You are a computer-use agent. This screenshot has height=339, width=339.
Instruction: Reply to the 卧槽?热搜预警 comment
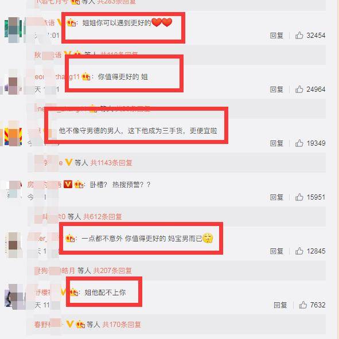click(276, 197)
